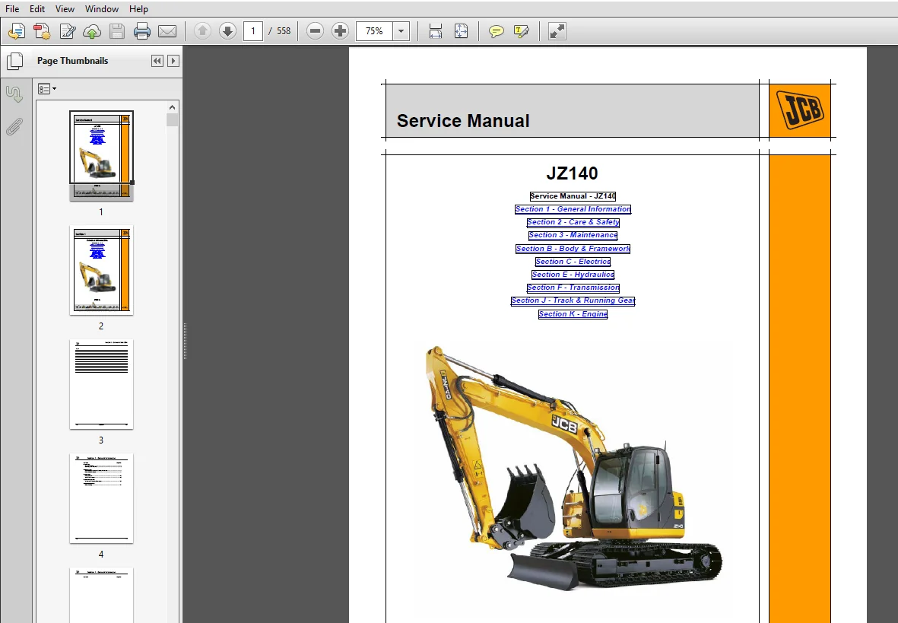Click the Service Manual header text
The width and height of the screenshot is (898, 623).
[x=463, y=121]
